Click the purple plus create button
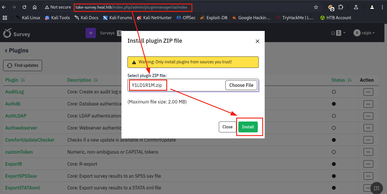The width and height of the screenshot is (387, 194). click(x=91, y=33)
